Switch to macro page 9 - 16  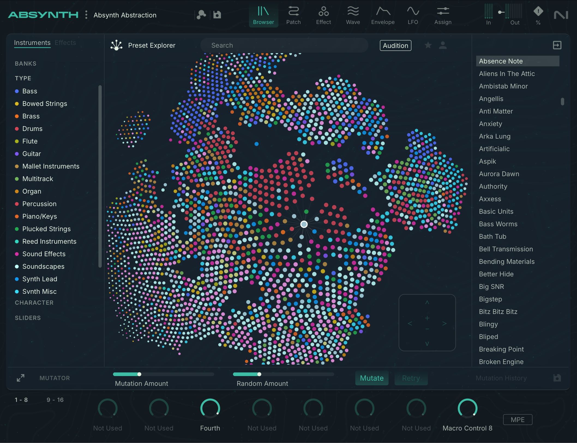tap(55, 400)
